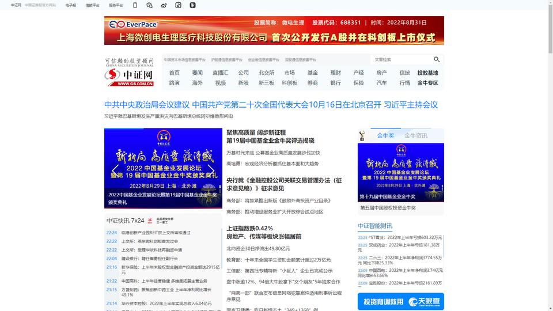Image resolution: width=553 pixels, height=311 pixels.
Task: Open the WeChat icon in top bar
Action: pos(149,5)
